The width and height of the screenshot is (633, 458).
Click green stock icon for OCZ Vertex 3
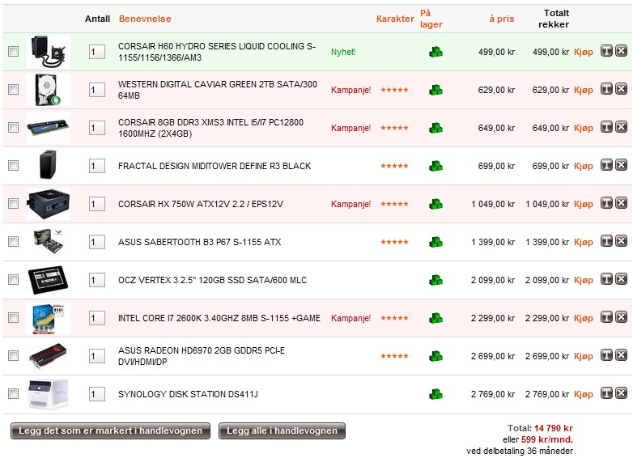pos(435,280)
